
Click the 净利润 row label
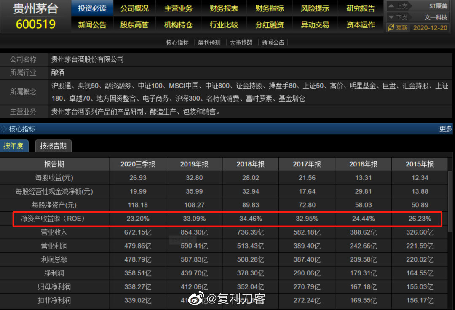click(54, 273)
